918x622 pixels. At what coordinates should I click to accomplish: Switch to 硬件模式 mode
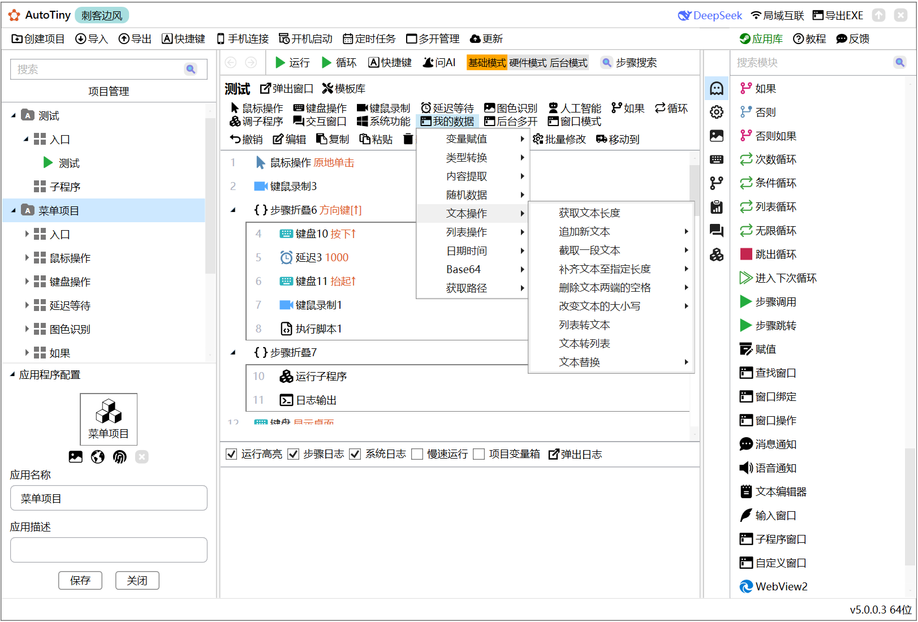528,62
